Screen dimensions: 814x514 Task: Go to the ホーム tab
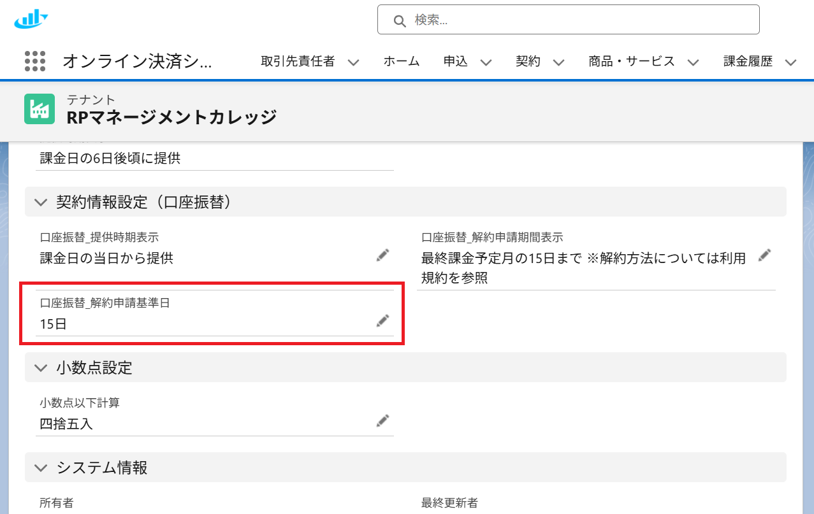point(401,62)
